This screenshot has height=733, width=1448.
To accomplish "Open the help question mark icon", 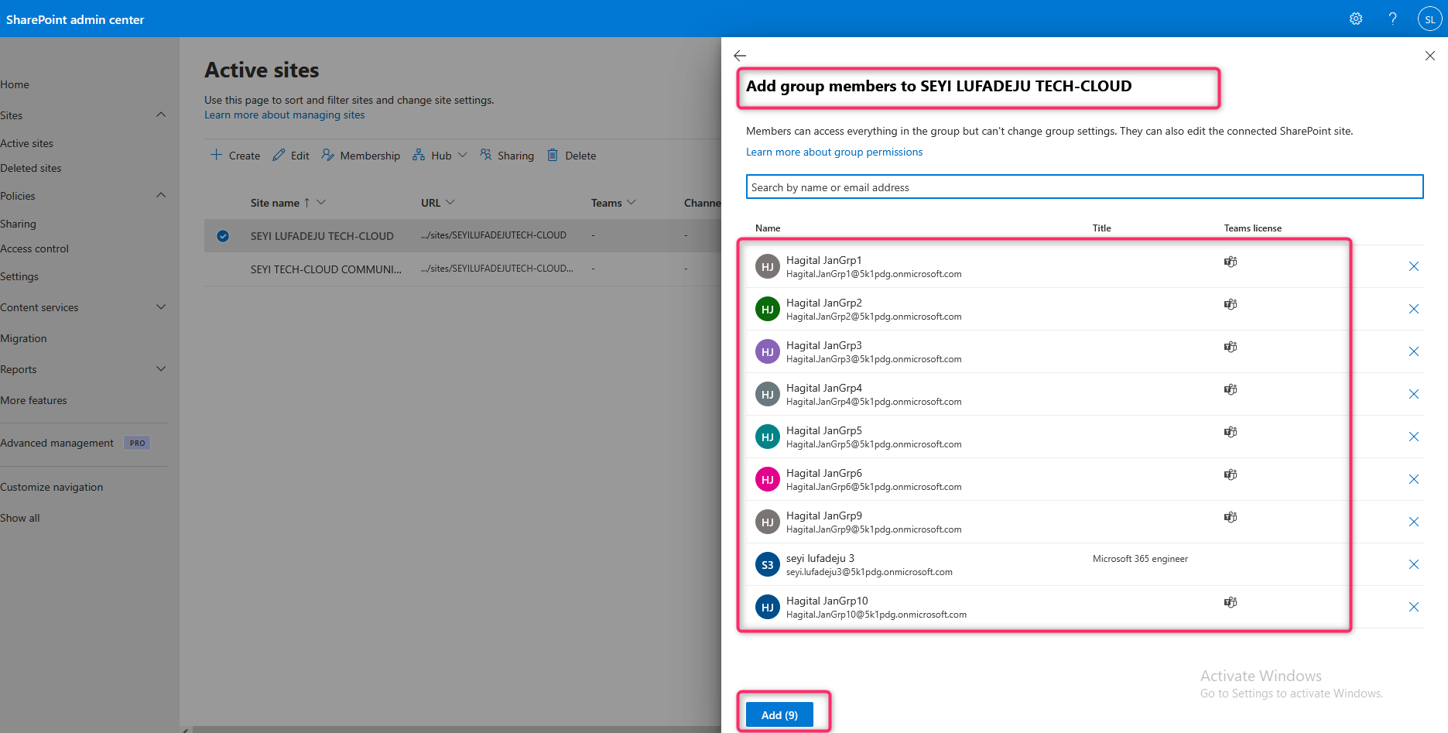I will point(1392,19).
